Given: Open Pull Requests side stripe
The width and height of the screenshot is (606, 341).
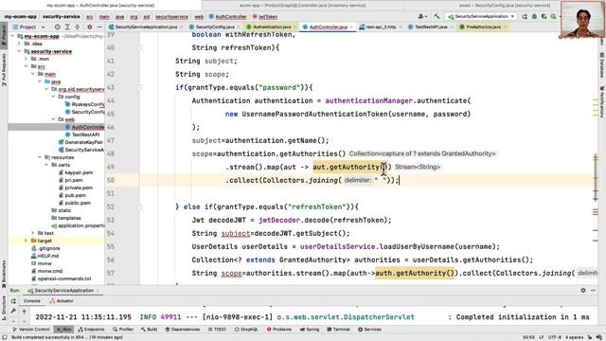Looking at the screenshot, I should coord(4,69).
